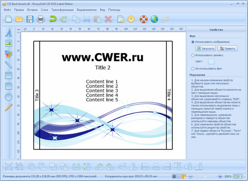This screenshot has width=248, height=181.
Task: Open the Цвет fill color swatch
Action: pos(211,62)
